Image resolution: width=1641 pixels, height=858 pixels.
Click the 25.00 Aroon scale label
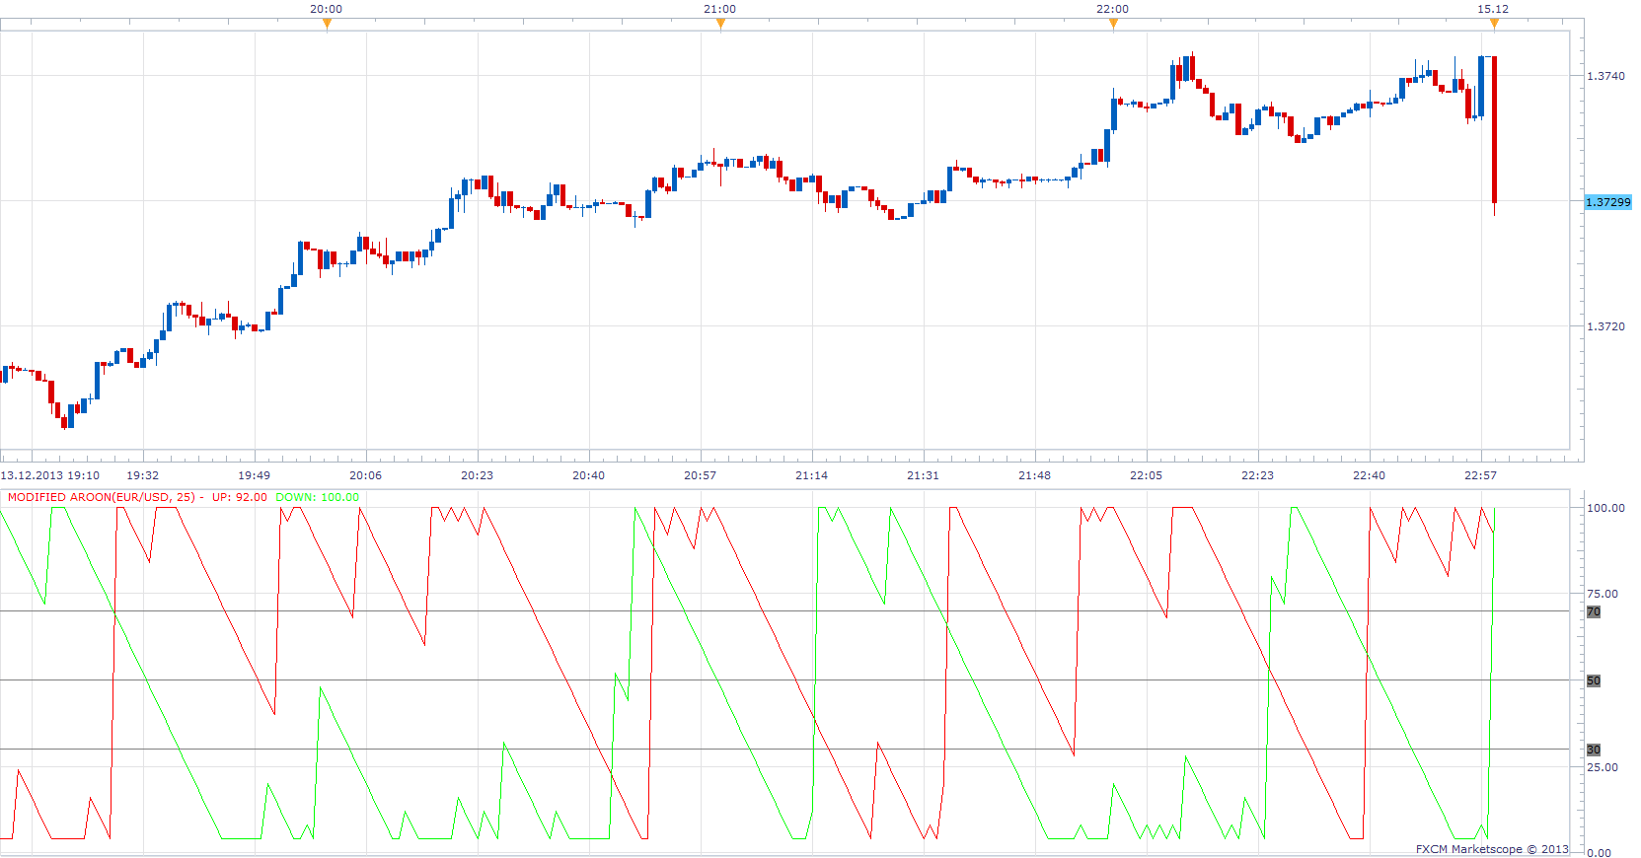tap(1603, 767)
